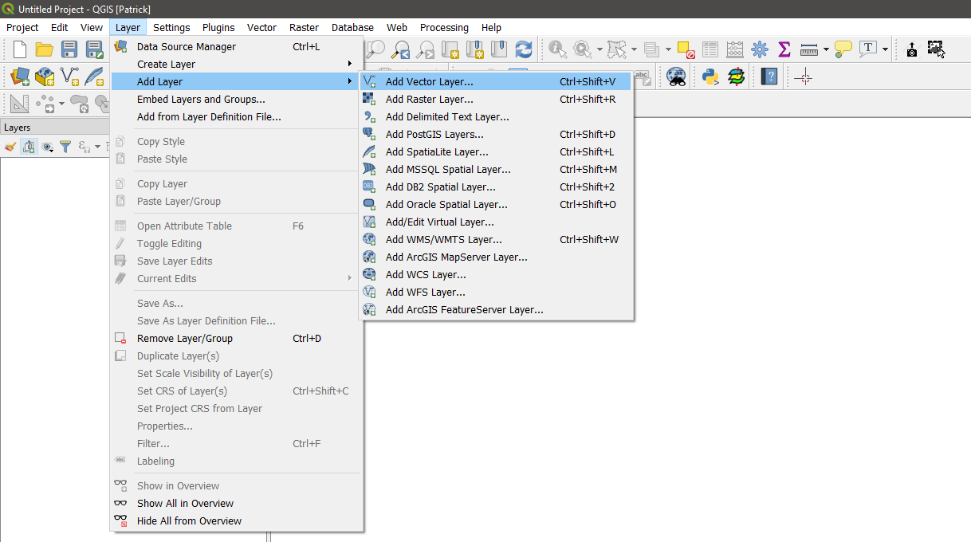Click the Statistical Summary sigma icon

[x=784, y=49]
